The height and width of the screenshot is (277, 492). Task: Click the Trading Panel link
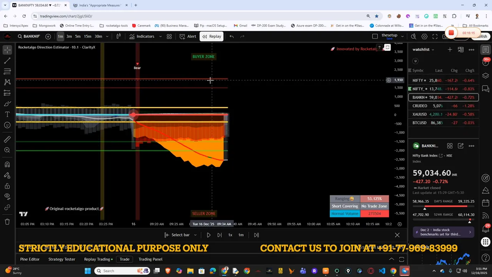(x=150, y=259)
